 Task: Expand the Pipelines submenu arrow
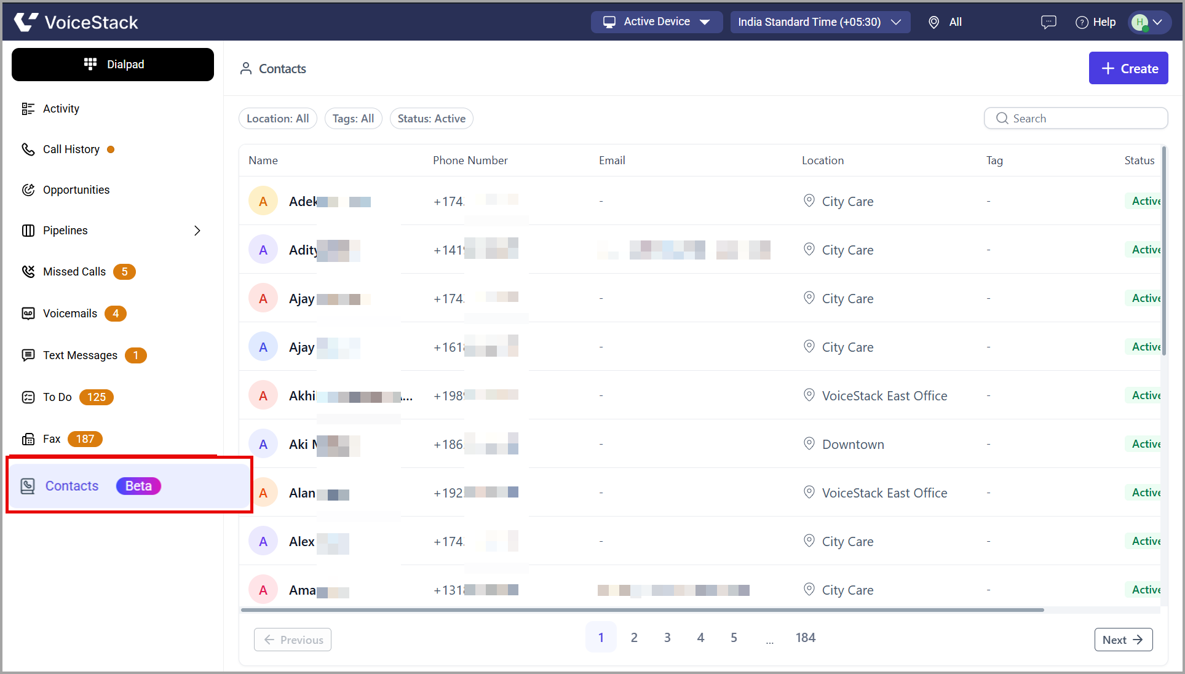pyautogui.click(x=197, y=231)
